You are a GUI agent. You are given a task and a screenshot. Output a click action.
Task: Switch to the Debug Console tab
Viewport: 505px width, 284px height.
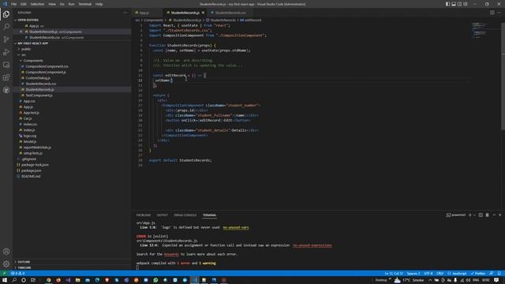185,215
